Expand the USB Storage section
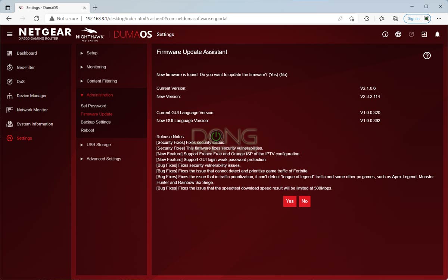 [x=99, y=145]
